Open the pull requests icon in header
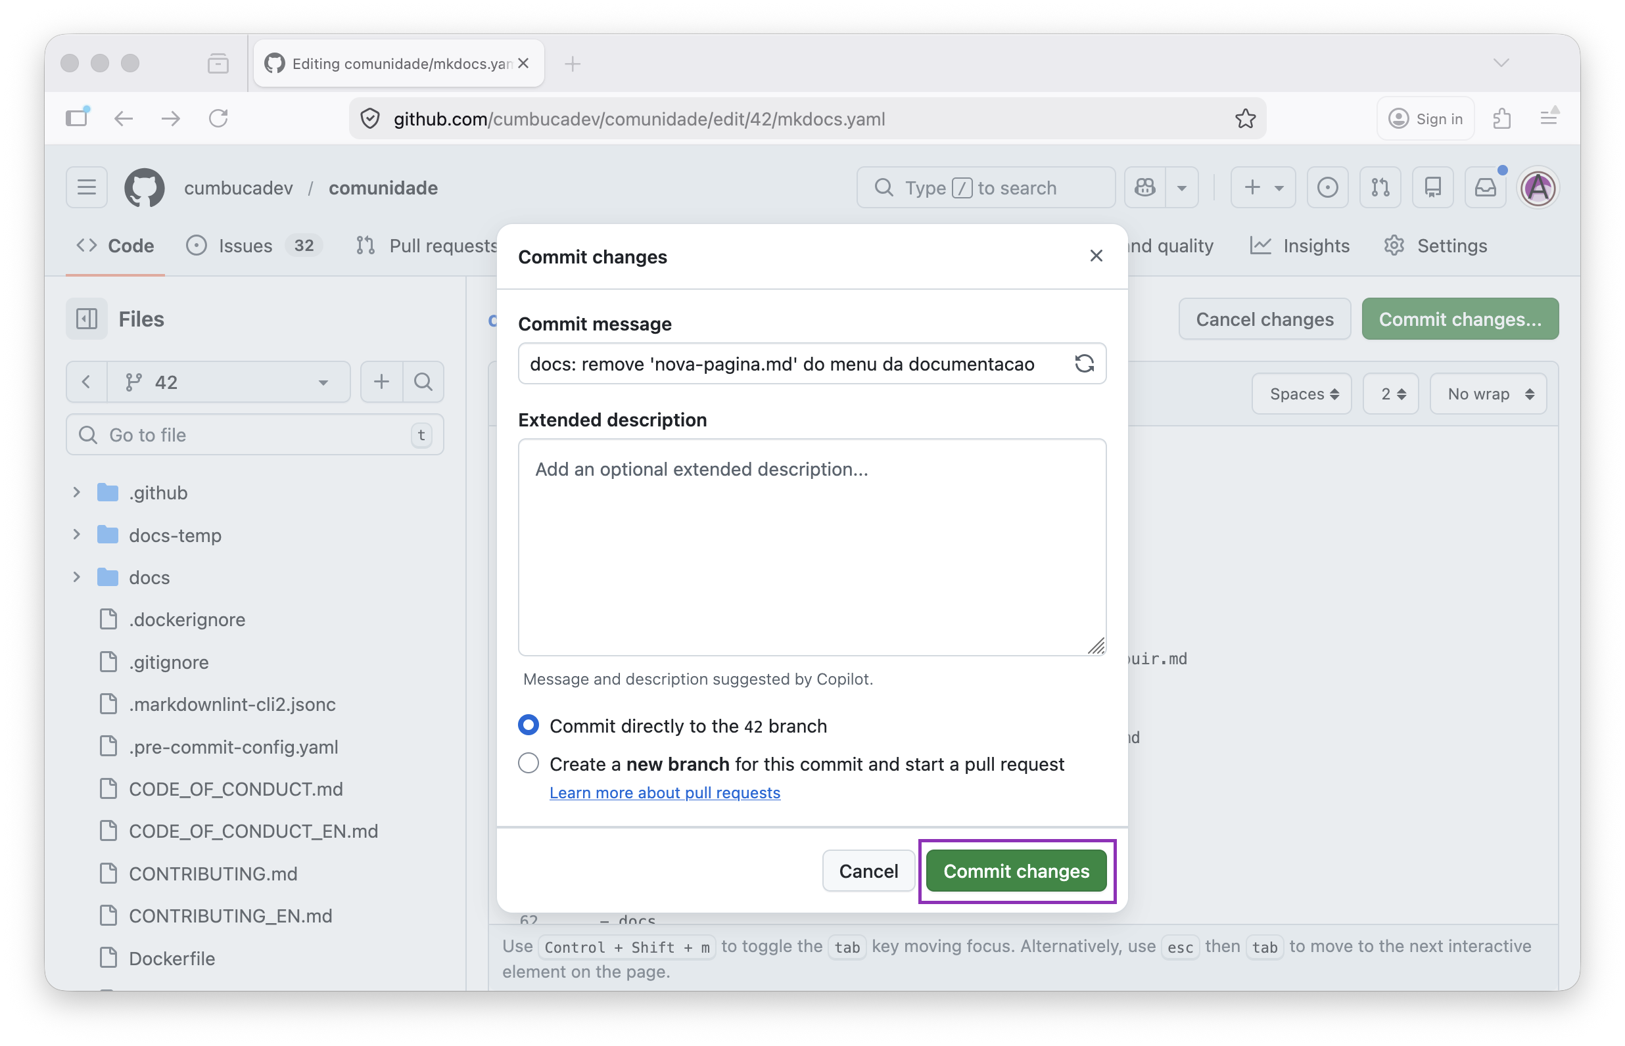The width and height of the screenshot is (1625, 1046). click(x=1380, y=187)
